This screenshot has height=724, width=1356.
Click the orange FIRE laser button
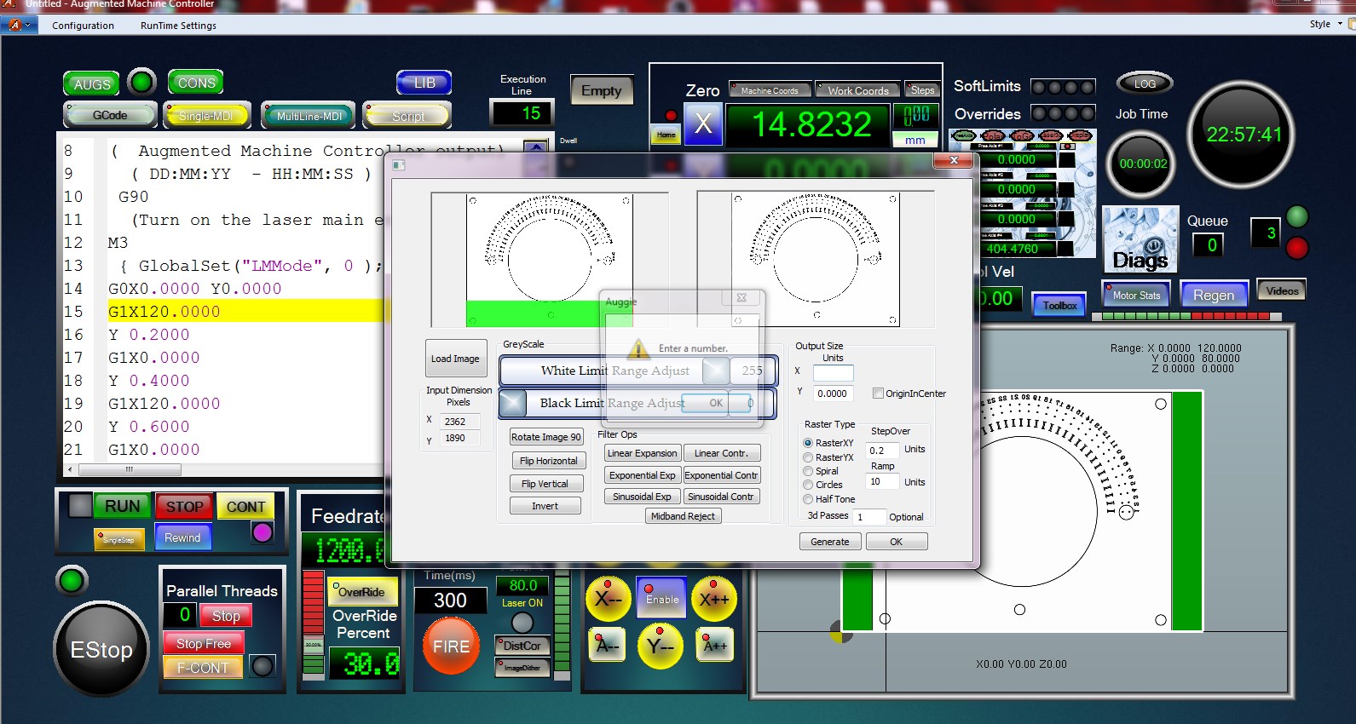click(451, 646)
